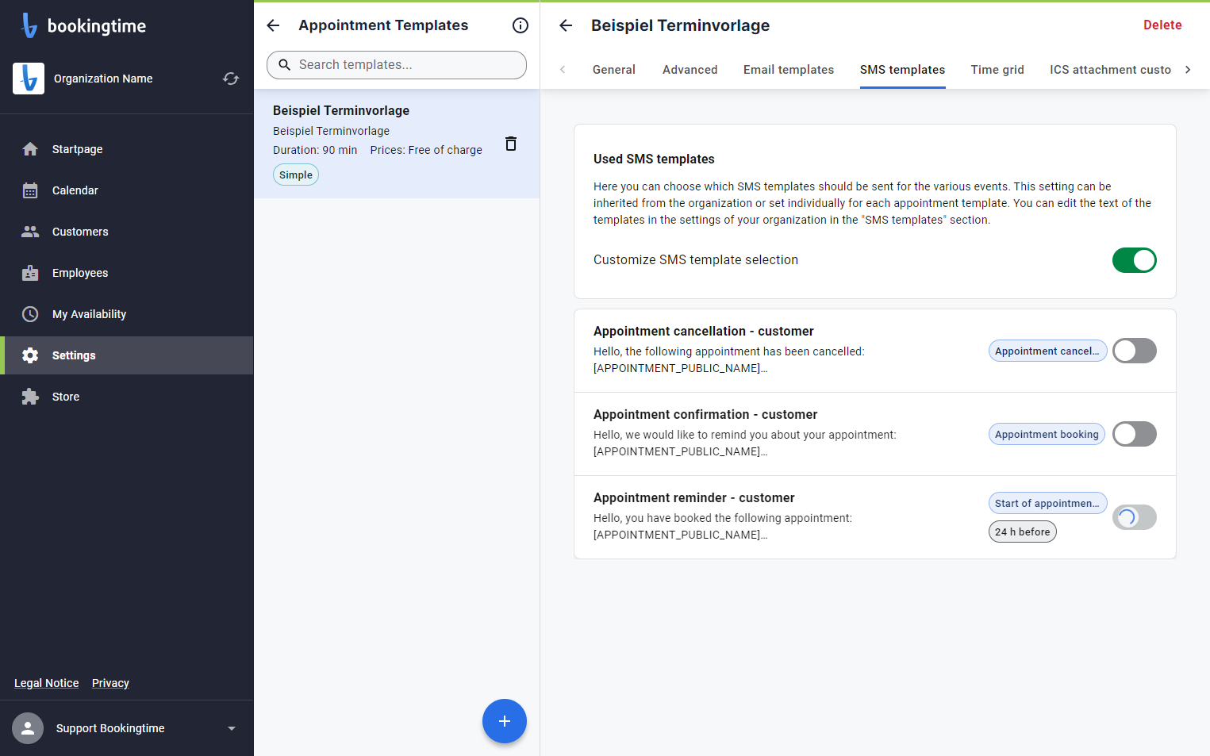1210x756 pixels.
Task: Add new template with plus button
Action: point(505,721)
